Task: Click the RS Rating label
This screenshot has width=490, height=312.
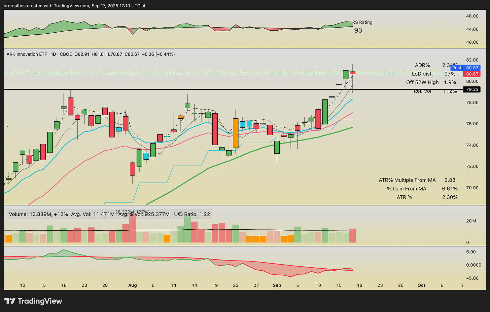Action: pyautogui.click(x=362, y=22)
